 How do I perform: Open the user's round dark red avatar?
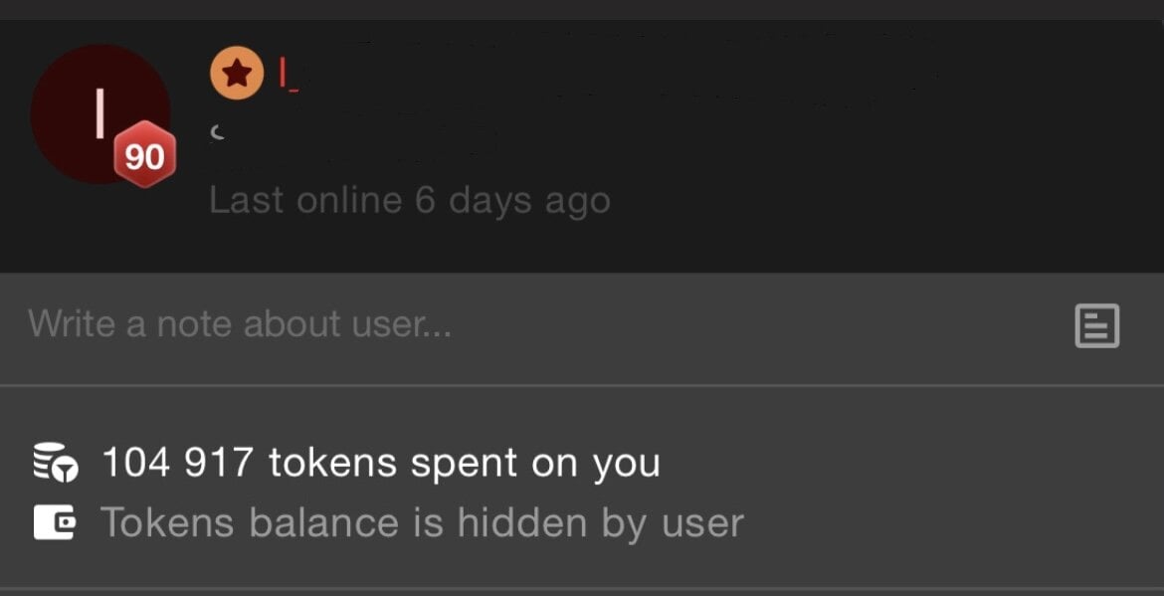[100, 113]
